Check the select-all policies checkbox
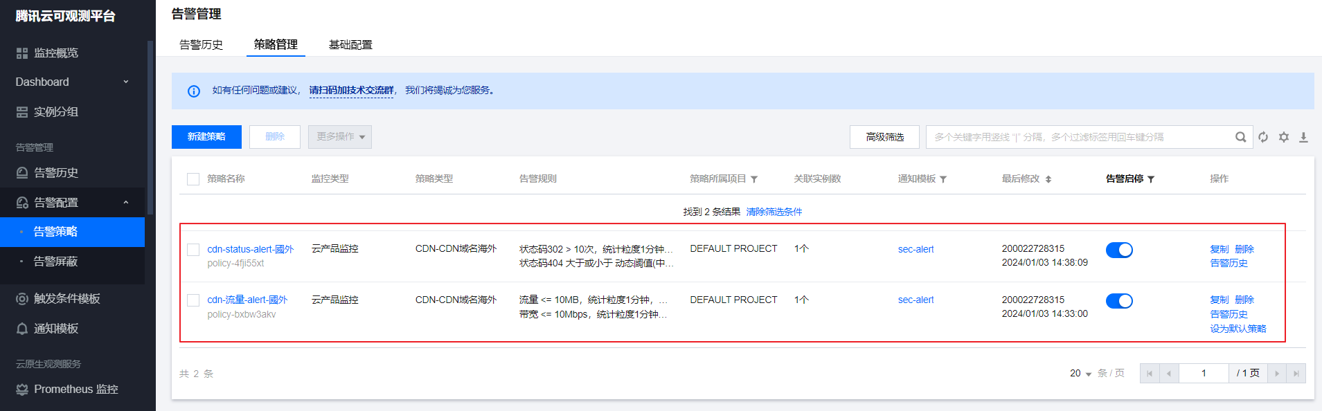The width and height of the screenshot is (1322, 411). 193,179
